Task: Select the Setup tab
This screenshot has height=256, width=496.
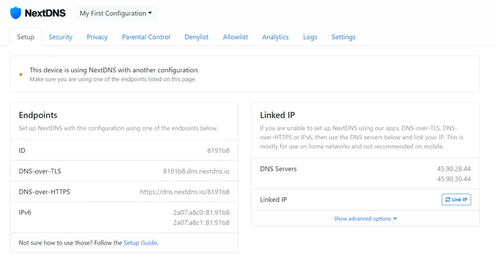Action: click(25, 37)
